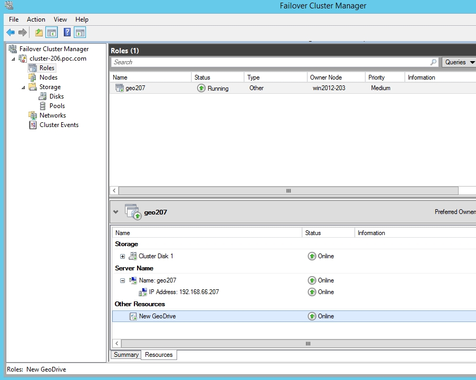The height and width of the screenshot is (380, 476).
Task: Click the magnifier icon in the search bar
Action: pyautogui.click(x=432, y=62)
